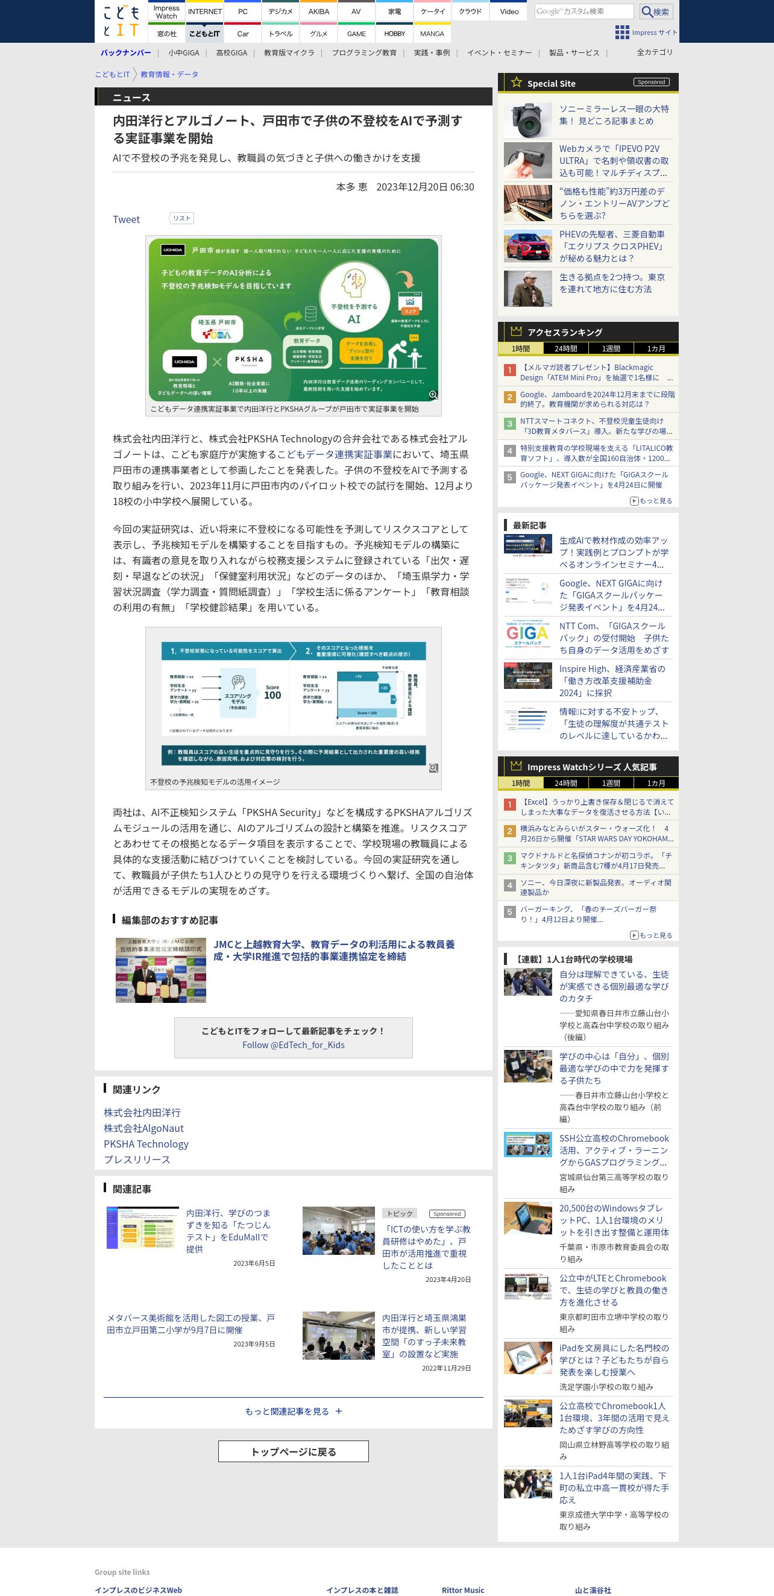
Task: Open the Blackmagic ATEM Mini Pro ranking item
Action: click(x=596, y=372)
